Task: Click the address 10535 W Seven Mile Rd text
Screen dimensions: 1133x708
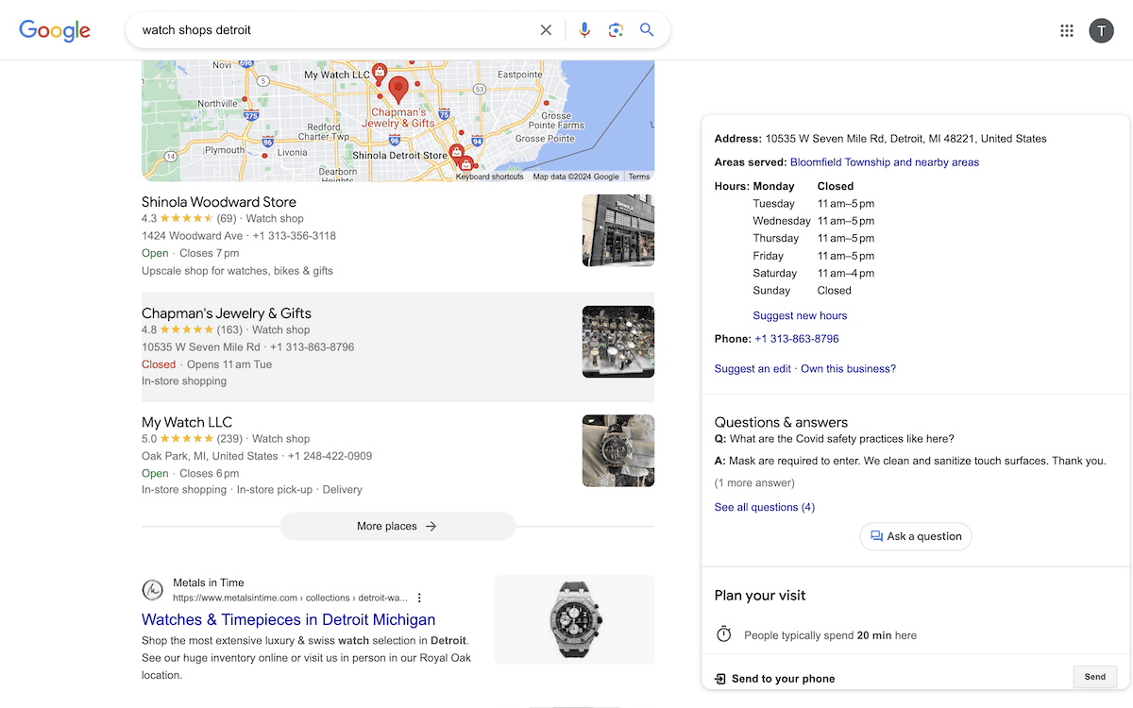Action: pyautogui.click(x=905, y=139)
